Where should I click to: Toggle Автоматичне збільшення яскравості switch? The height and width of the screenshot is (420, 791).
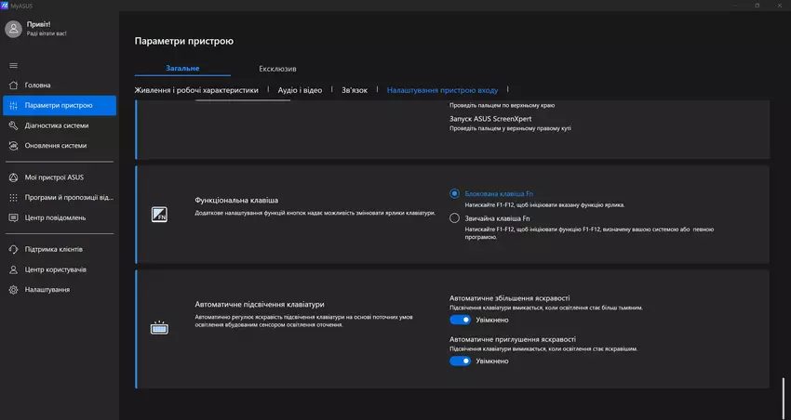coord(460,320)
